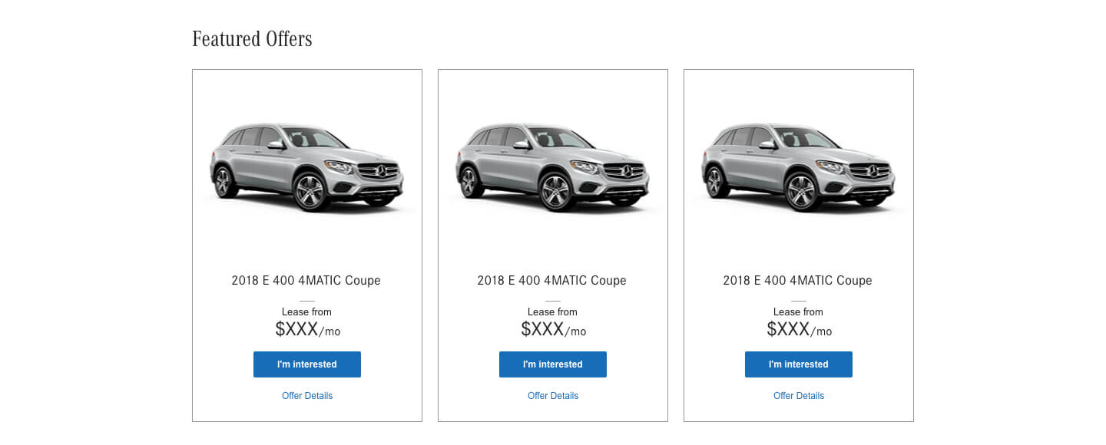Click "Lease from" label in the right card
Screen dimensions: 1106x445
[x=798, y=312]
